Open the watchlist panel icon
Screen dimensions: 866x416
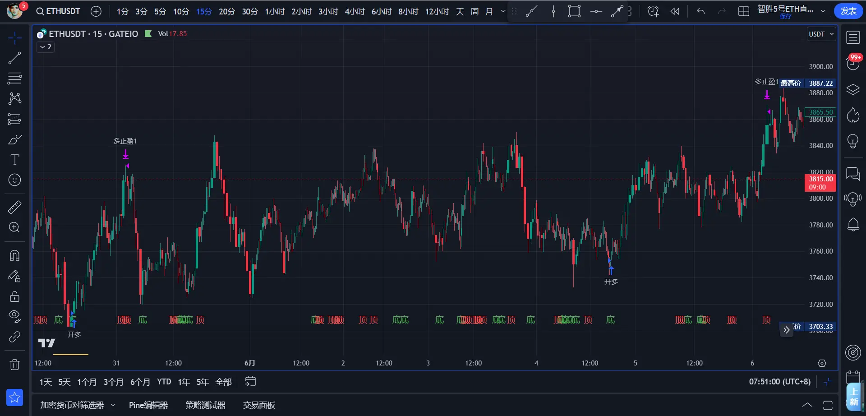pyautogui.click(x=853, y=37)
